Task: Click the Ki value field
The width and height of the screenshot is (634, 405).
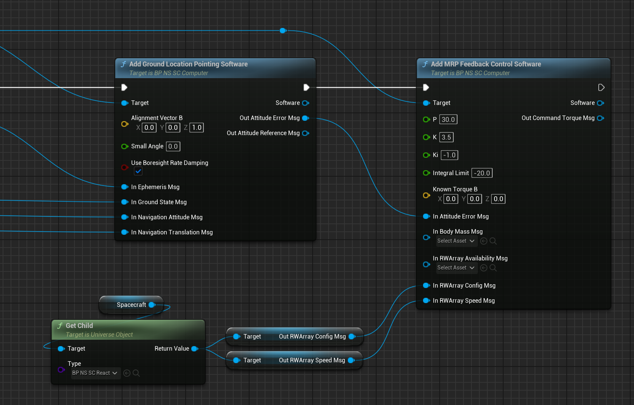Action: 449,155
